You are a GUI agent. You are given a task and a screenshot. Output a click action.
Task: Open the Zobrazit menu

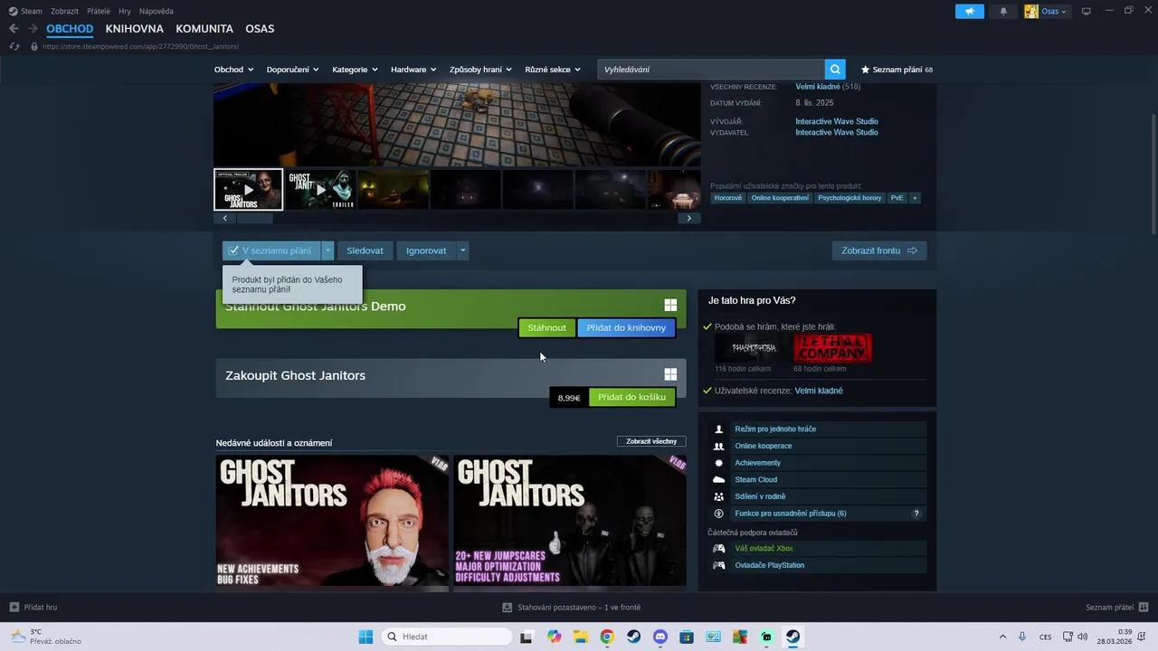click(x=64, y=11)
